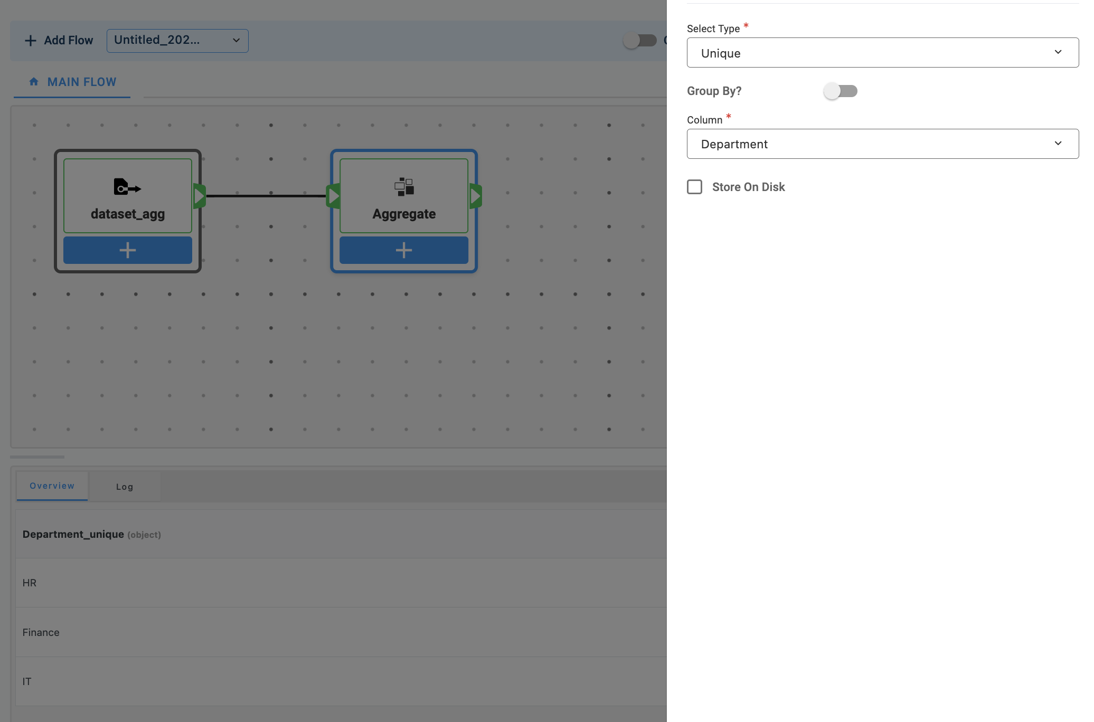
Task: Switch to the Log tab
Action: (x=125, y=487)
